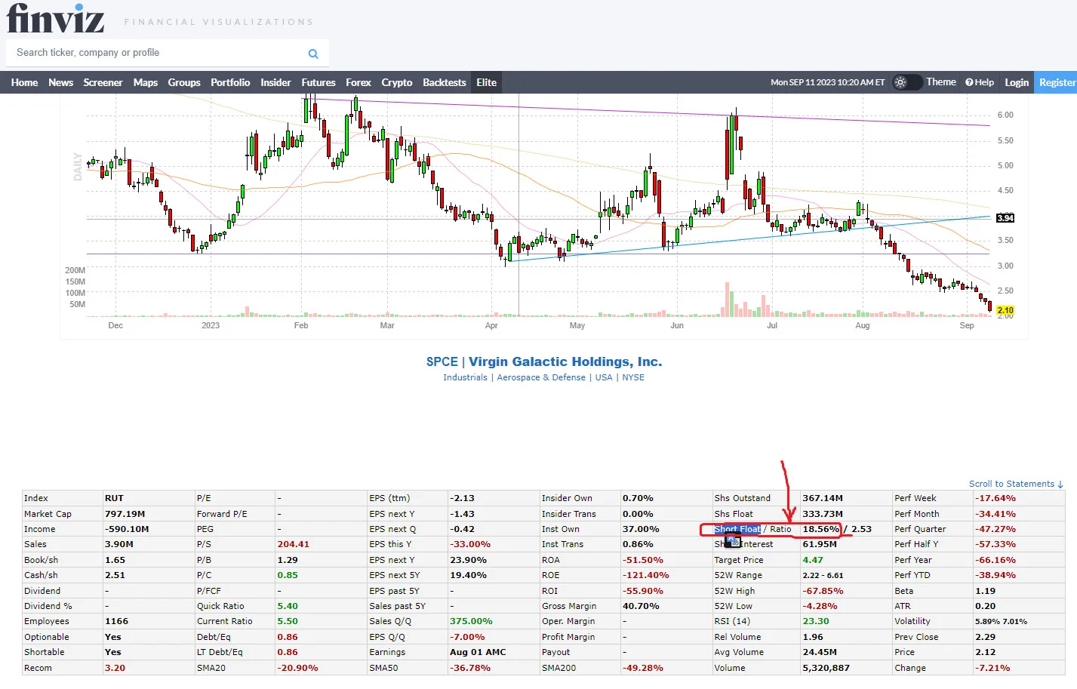Image resolution: width=1077 pixels, height=689 pixels.
Task: Click the Debt/Eq value 0.86
Action: (x=288, y=637)
